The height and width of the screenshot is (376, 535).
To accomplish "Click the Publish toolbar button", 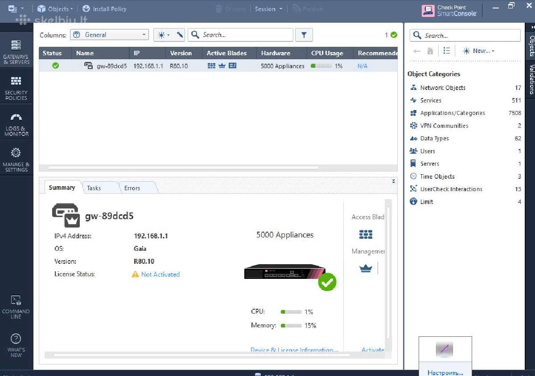I will 308,9.
